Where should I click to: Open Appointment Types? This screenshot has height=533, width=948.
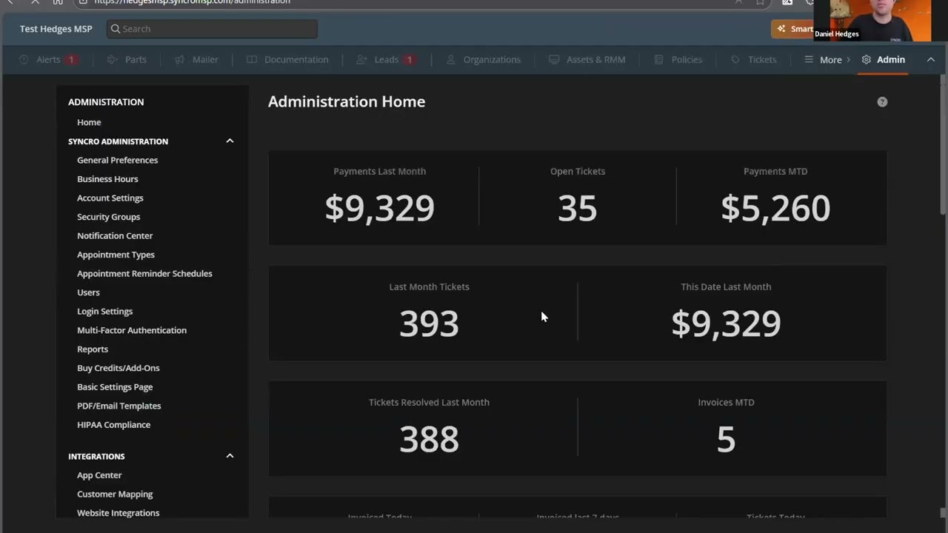[116, 255]
